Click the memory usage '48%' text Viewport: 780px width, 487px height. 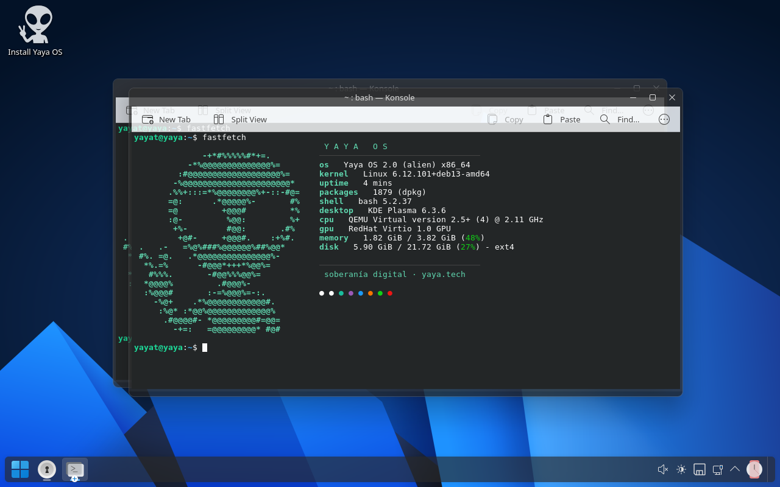click(473, 238)
